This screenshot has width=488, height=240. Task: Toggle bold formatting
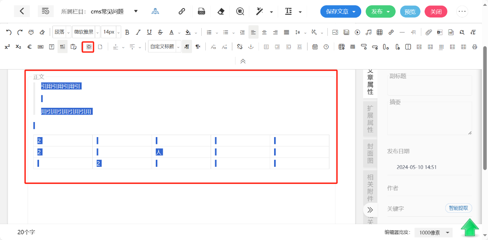click(127, 32)
